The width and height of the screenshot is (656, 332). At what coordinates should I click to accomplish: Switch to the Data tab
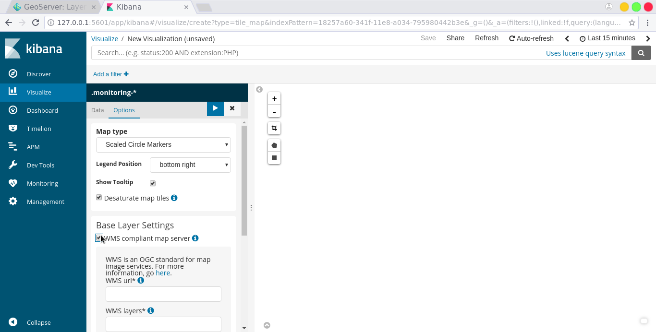(x=97, y=110)
